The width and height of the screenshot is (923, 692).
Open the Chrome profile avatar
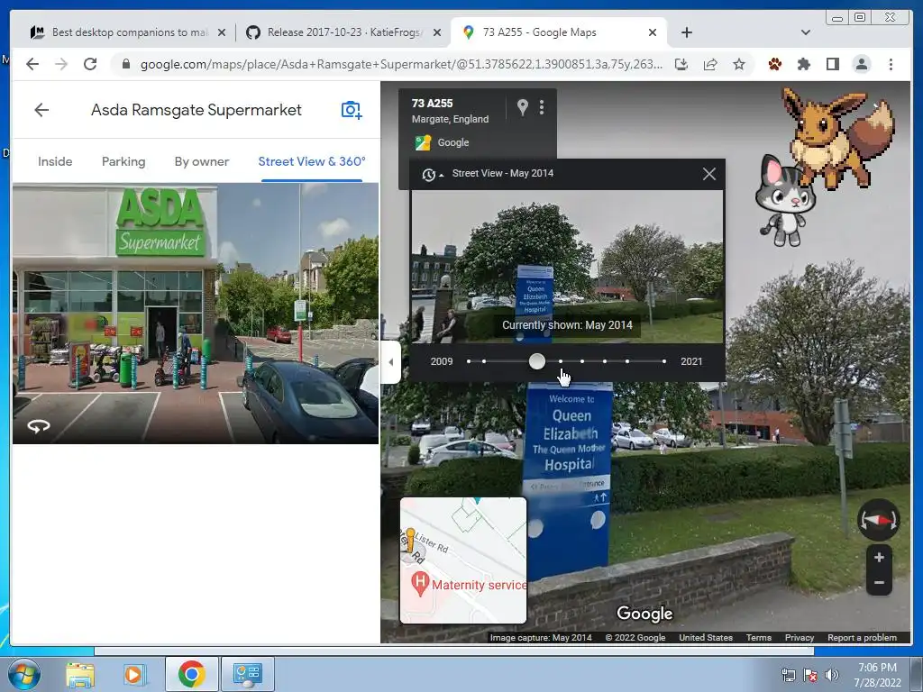(x=861, y=64)
